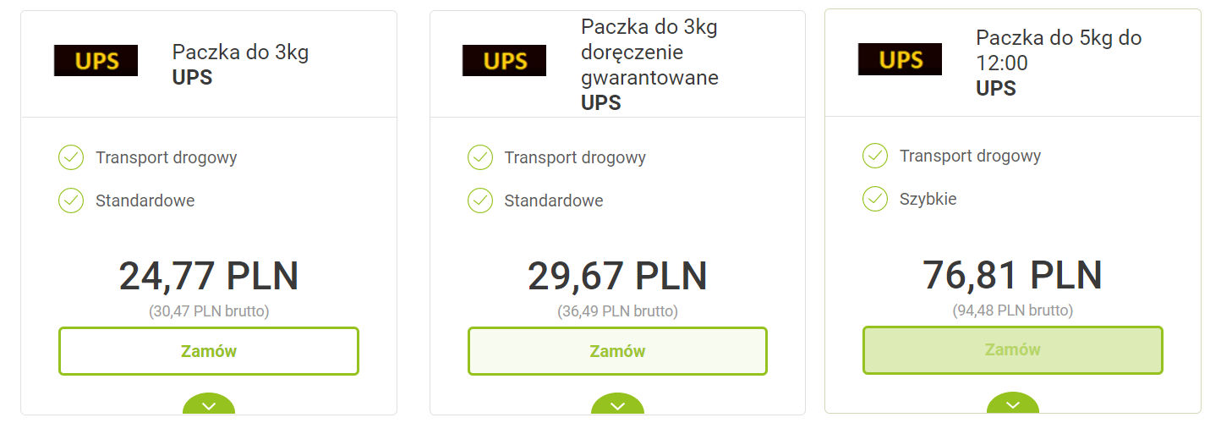
Task: Click the Standardowe checkmark on the 29,67 PLN card
Action: 480,201
